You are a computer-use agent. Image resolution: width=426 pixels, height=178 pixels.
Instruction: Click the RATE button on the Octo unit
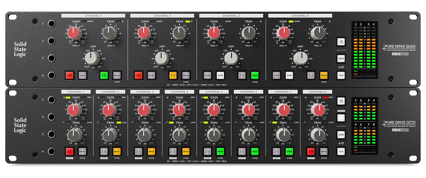point(341,135)
